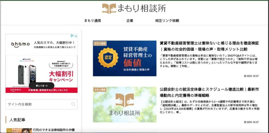Click the まもり通信 badge on first thumbnail
Image resolution: width=269 pixels, height=133 pixels.
point(100,43)
